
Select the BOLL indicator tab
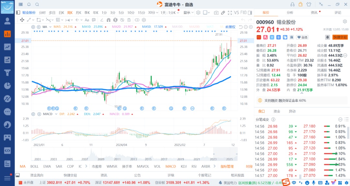[34, 166]
